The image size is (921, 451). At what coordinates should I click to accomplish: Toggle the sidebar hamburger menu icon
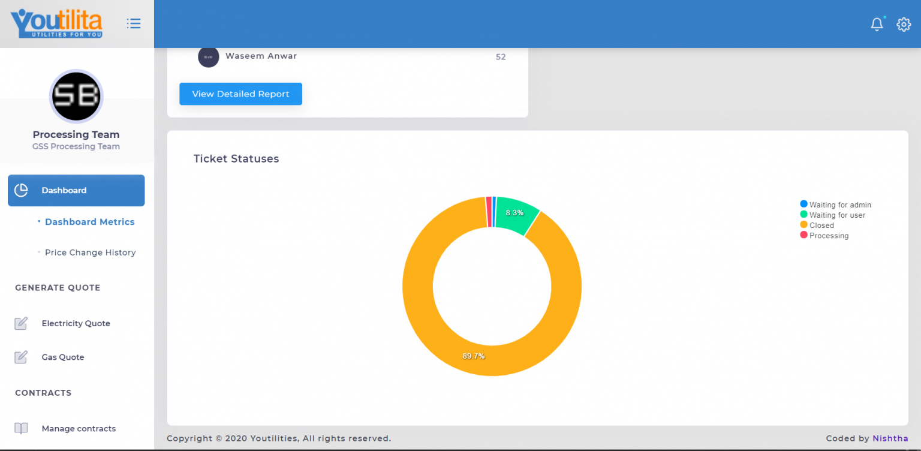pos(134,23)
